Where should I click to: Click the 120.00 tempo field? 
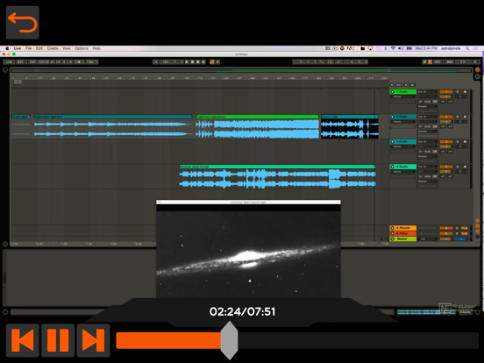click(x=44, y=62)
